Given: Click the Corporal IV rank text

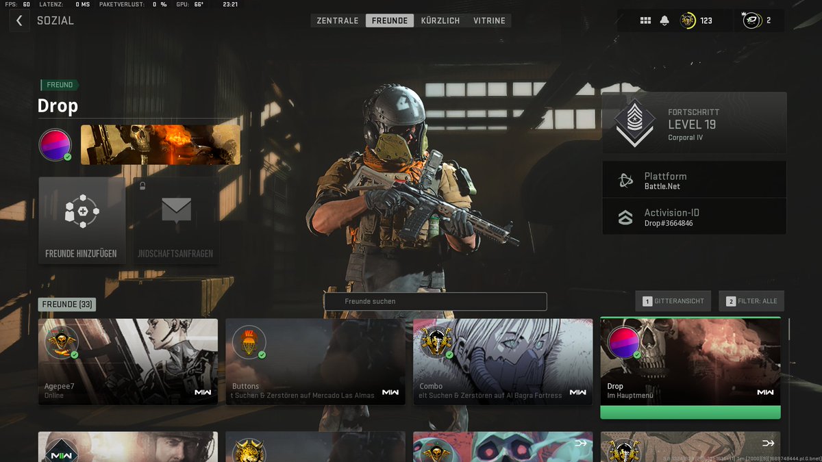Looking at the screenshot, I should [686, 138].
